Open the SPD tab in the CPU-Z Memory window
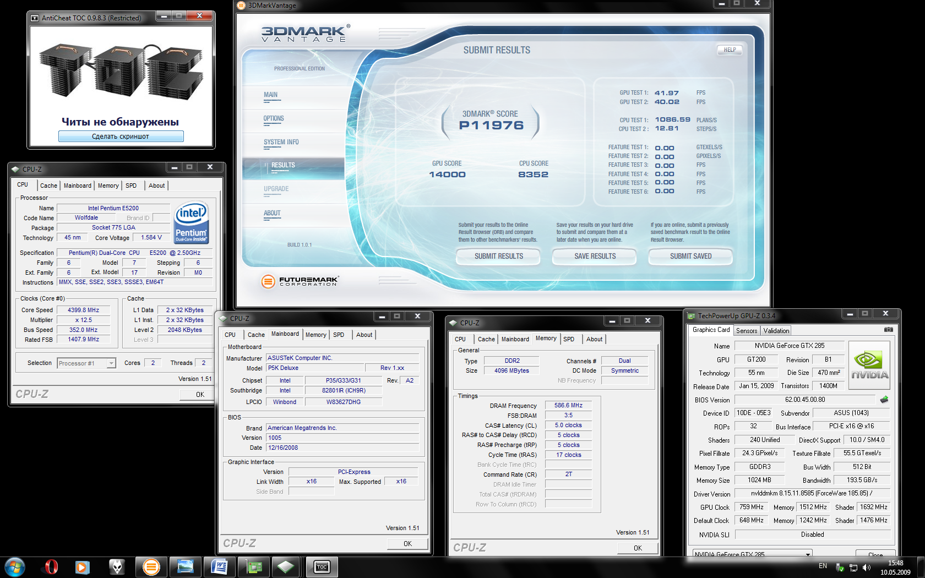 coord(569,339)
